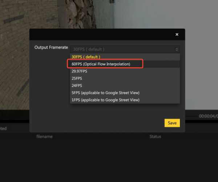Click the video timecode 00:00:04 display
218x182 pixels.
(x=208, y=116)
